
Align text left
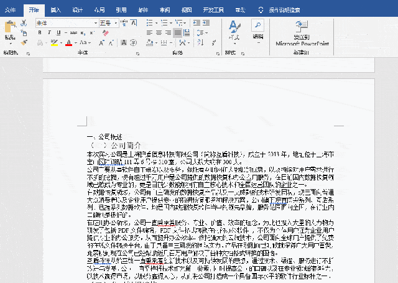tap(149, 33)
